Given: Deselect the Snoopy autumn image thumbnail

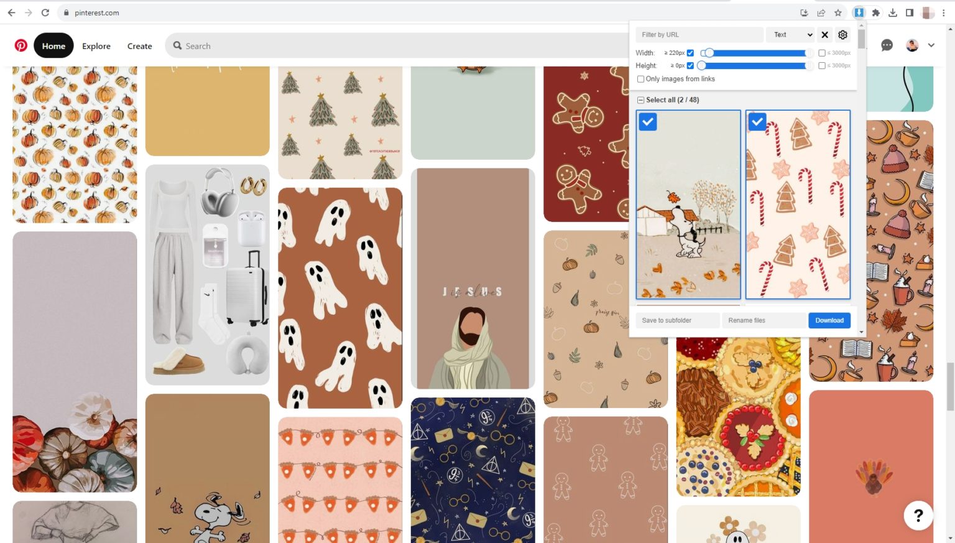Looking at the screenshot, I should [648, 122].
